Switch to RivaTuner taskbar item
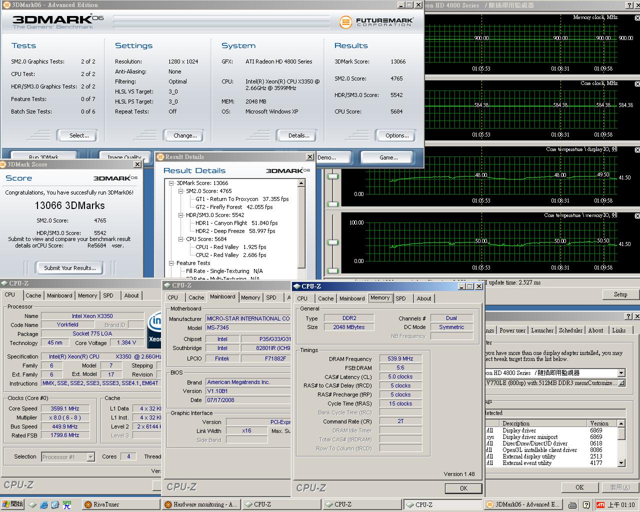The height and width of the screenshot is (512, 640). coord(121,504)
